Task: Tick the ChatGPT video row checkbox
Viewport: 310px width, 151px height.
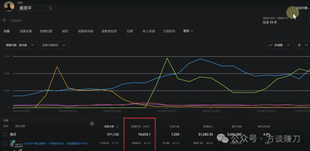Action: coord(5,143)
